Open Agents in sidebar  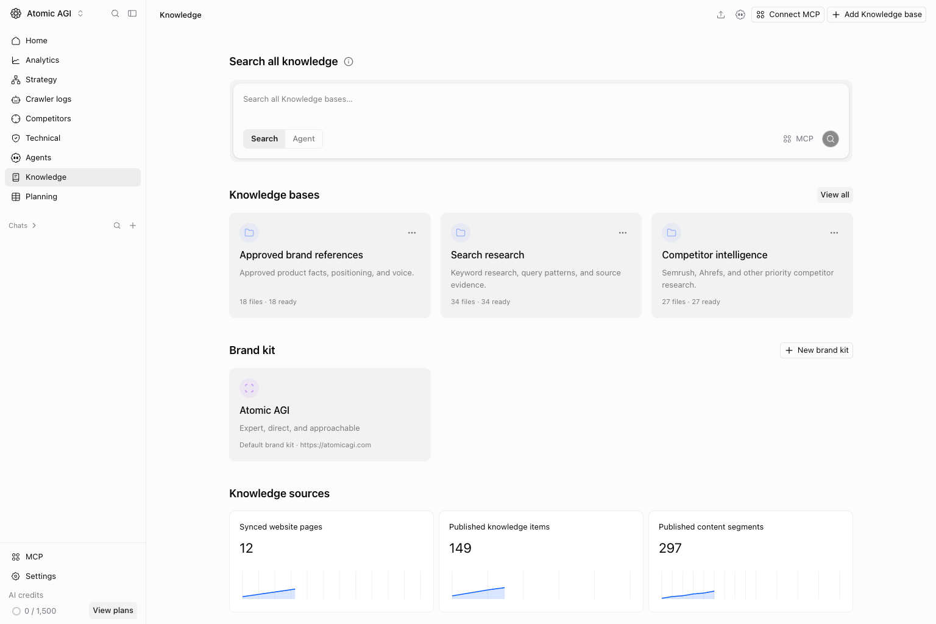[x=73, y=158]
